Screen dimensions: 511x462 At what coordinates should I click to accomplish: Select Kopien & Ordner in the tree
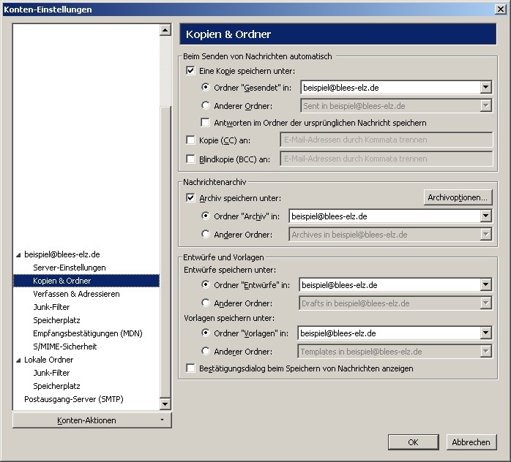tap(61, 281)
